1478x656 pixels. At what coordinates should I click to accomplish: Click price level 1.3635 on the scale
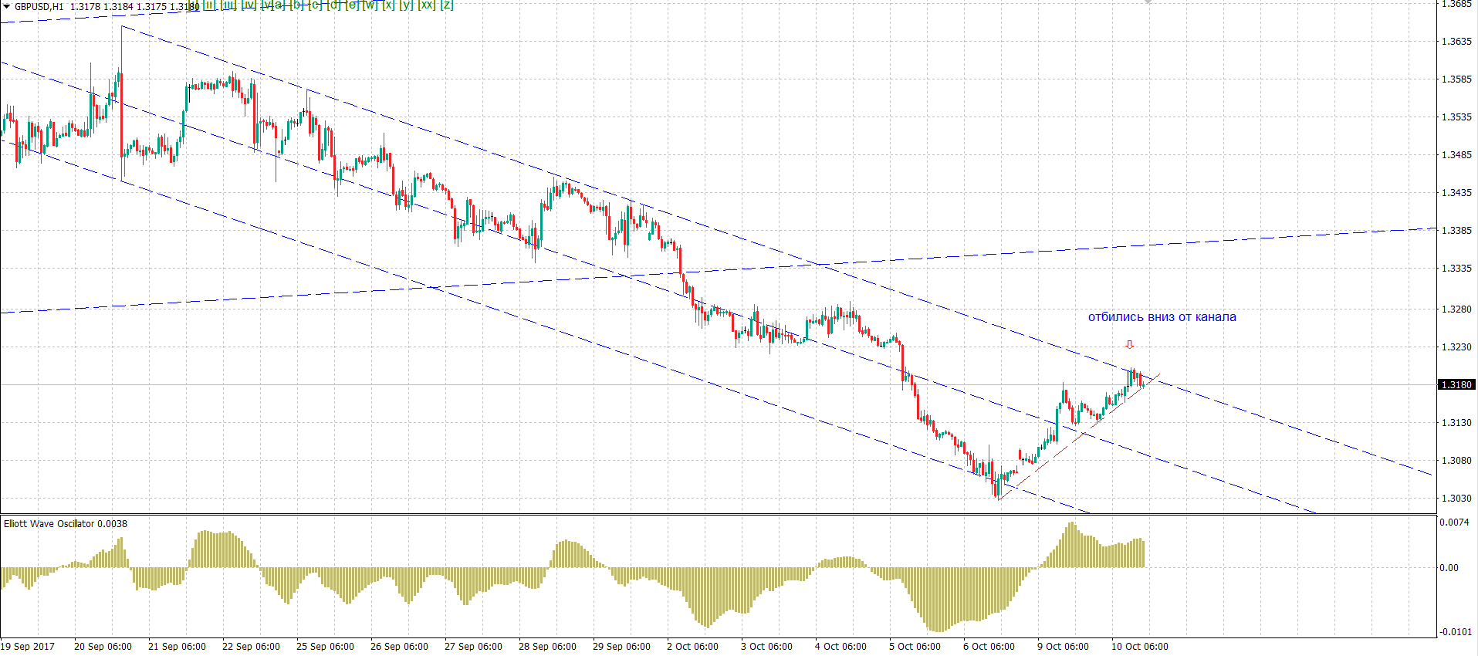click(x=1457, y=42)
